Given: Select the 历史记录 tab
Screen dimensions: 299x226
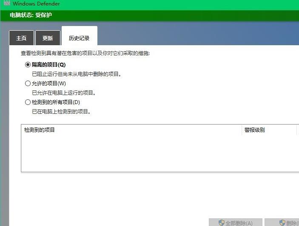Looking at the screenshot, I should pyautogui.click(x=80, y=36).
